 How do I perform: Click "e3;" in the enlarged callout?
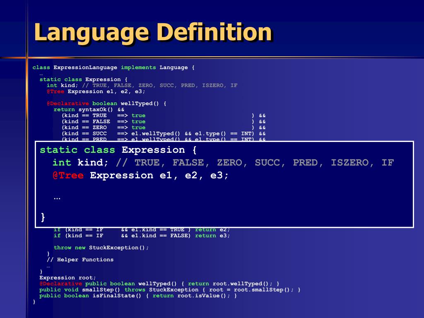[219, 176]
